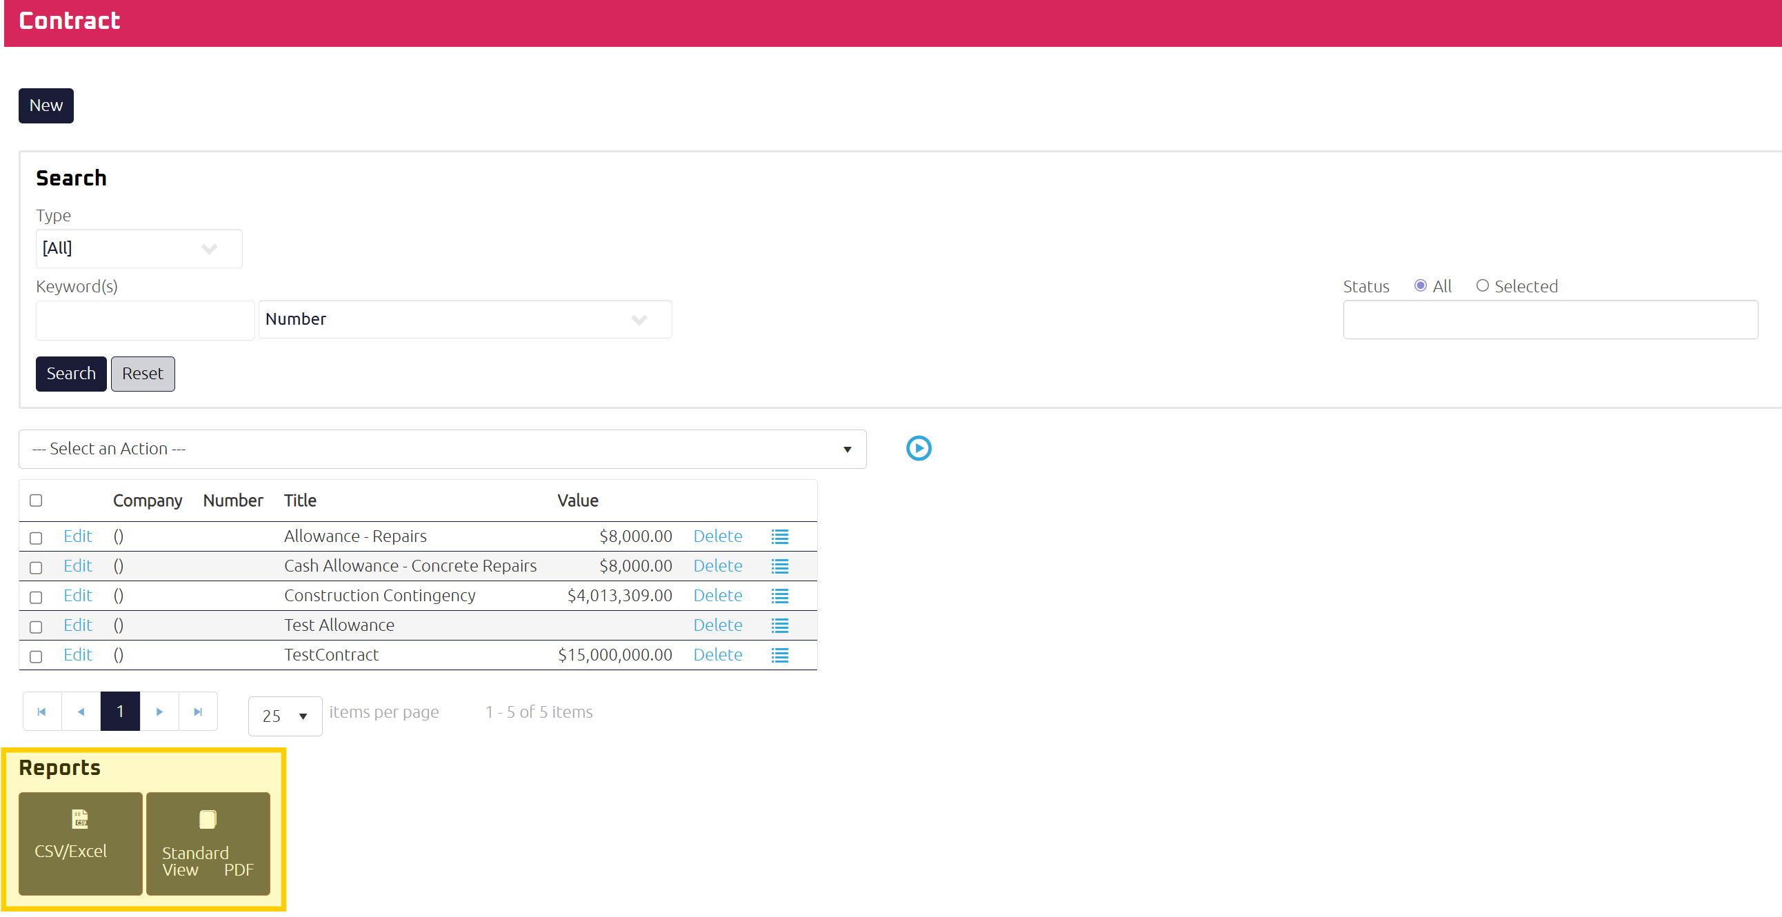Go to previous page arrow
1782x917 pixels.
pos(81,712)
